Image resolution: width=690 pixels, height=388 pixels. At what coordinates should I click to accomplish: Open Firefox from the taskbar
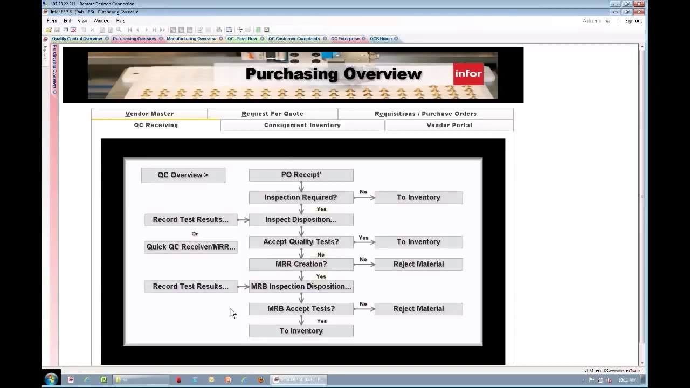pyautogui.click(x=261, y=379)
